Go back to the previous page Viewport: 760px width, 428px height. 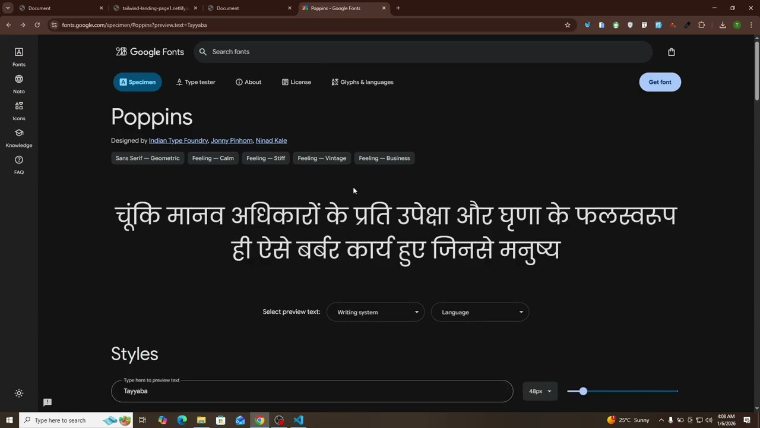click(8, 25)
